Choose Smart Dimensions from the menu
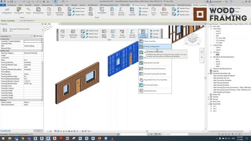The height and width of the screenshot is (141, 251). point(155,91)
